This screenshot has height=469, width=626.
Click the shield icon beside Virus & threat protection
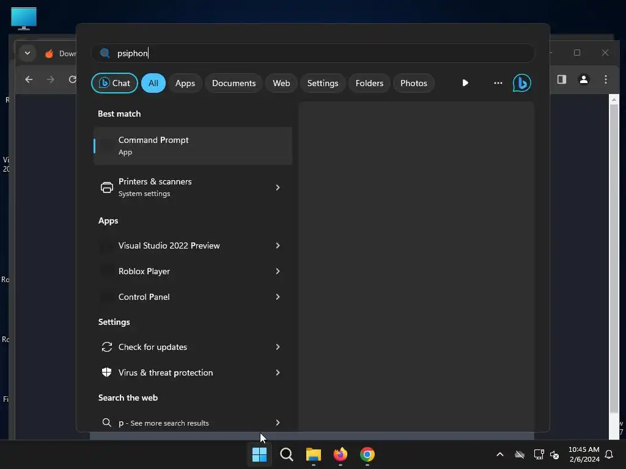(106, 373)
